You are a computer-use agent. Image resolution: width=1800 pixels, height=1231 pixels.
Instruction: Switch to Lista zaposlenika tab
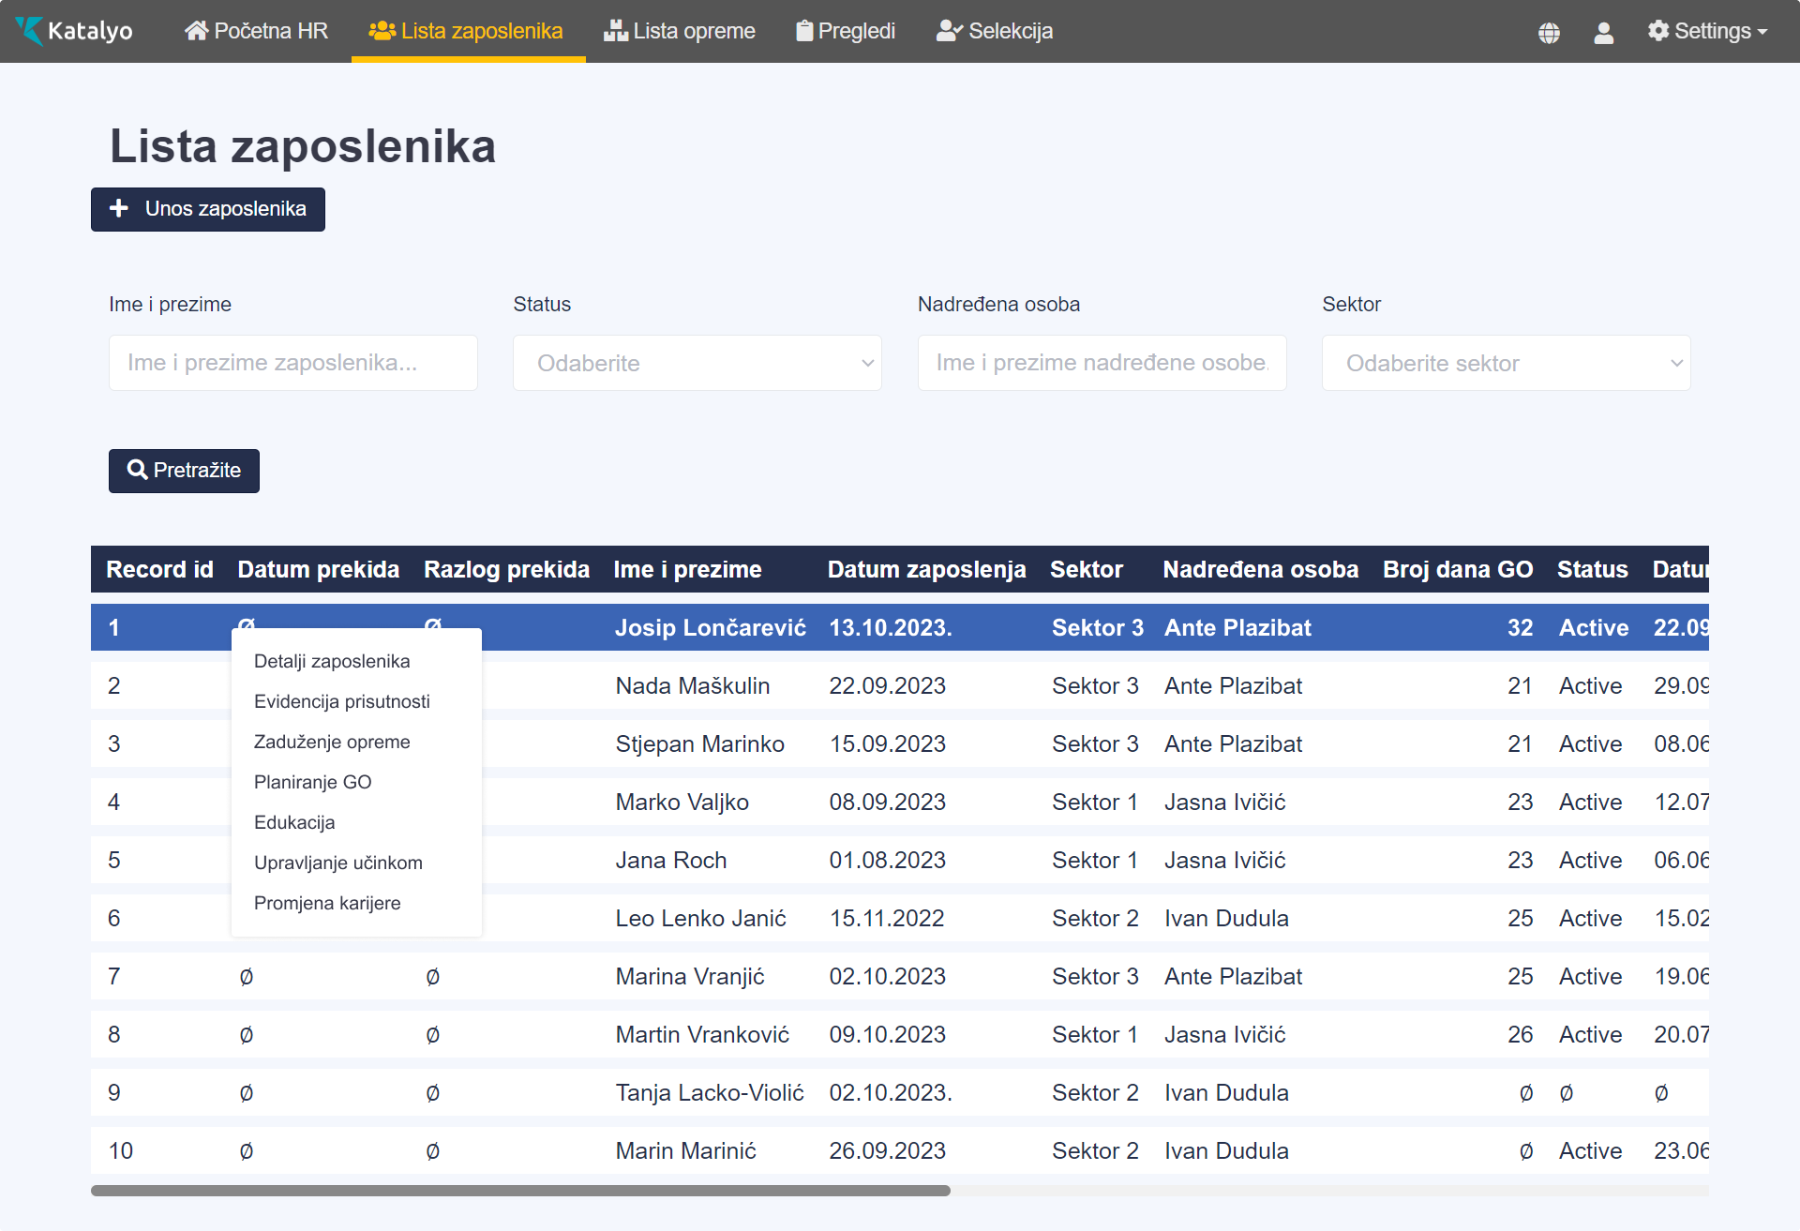point(468,31)
